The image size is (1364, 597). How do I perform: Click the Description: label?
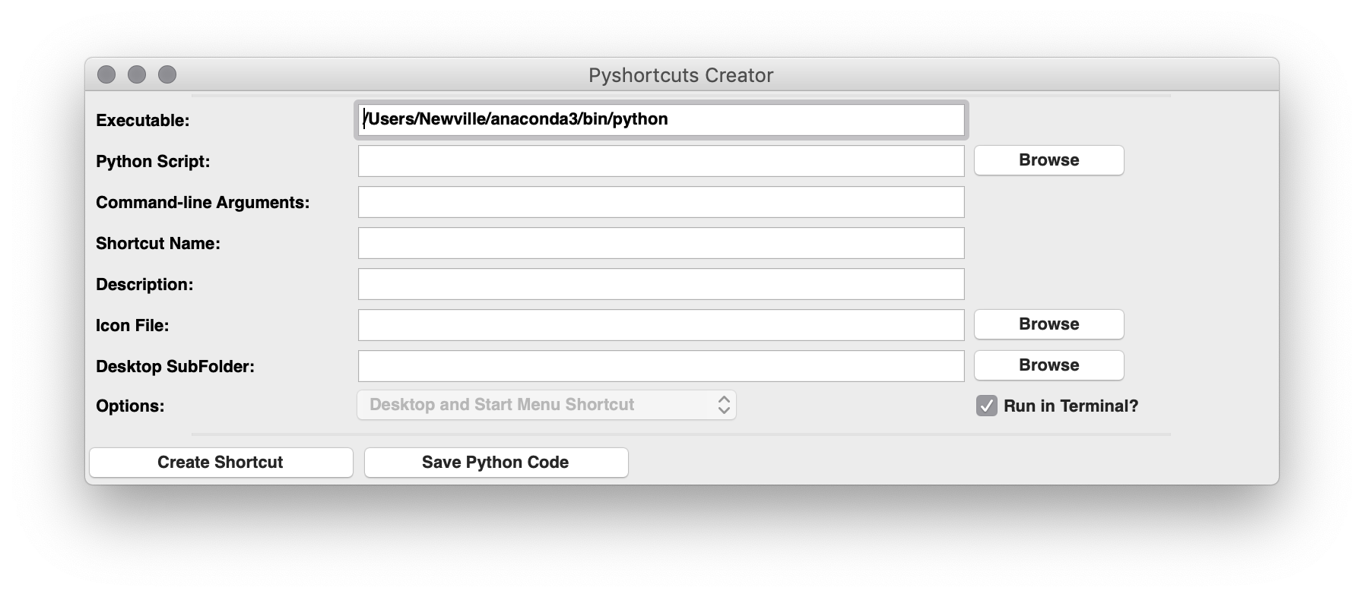coord(144,285)
